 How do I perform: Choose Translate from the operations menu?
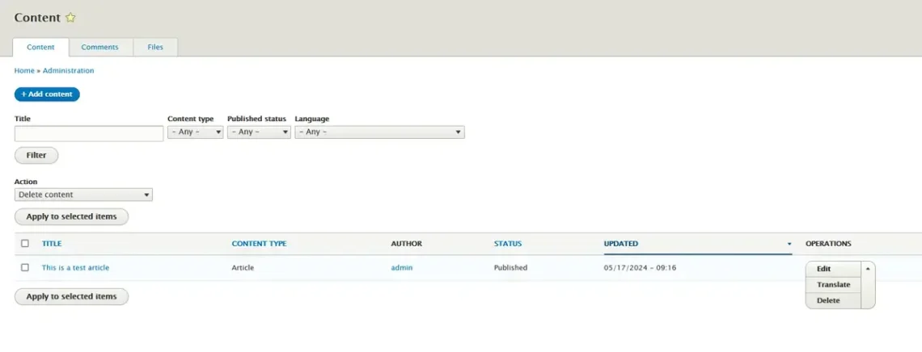pyautogui.click(x=833, y=285)
